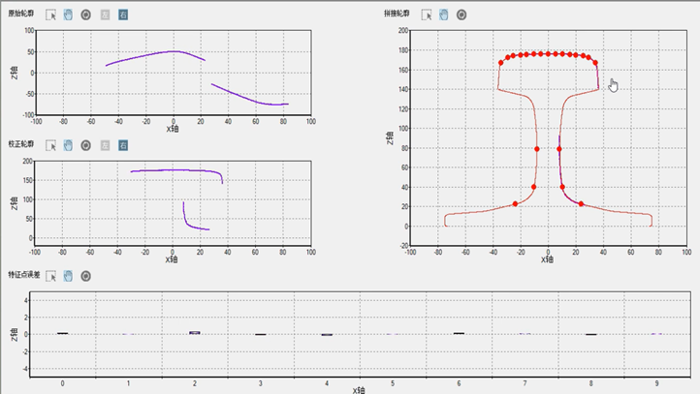Toggle the 右 button in 原始轮廓 toolbar
Viewport: 700px width, 394px height.
(122, 15)
